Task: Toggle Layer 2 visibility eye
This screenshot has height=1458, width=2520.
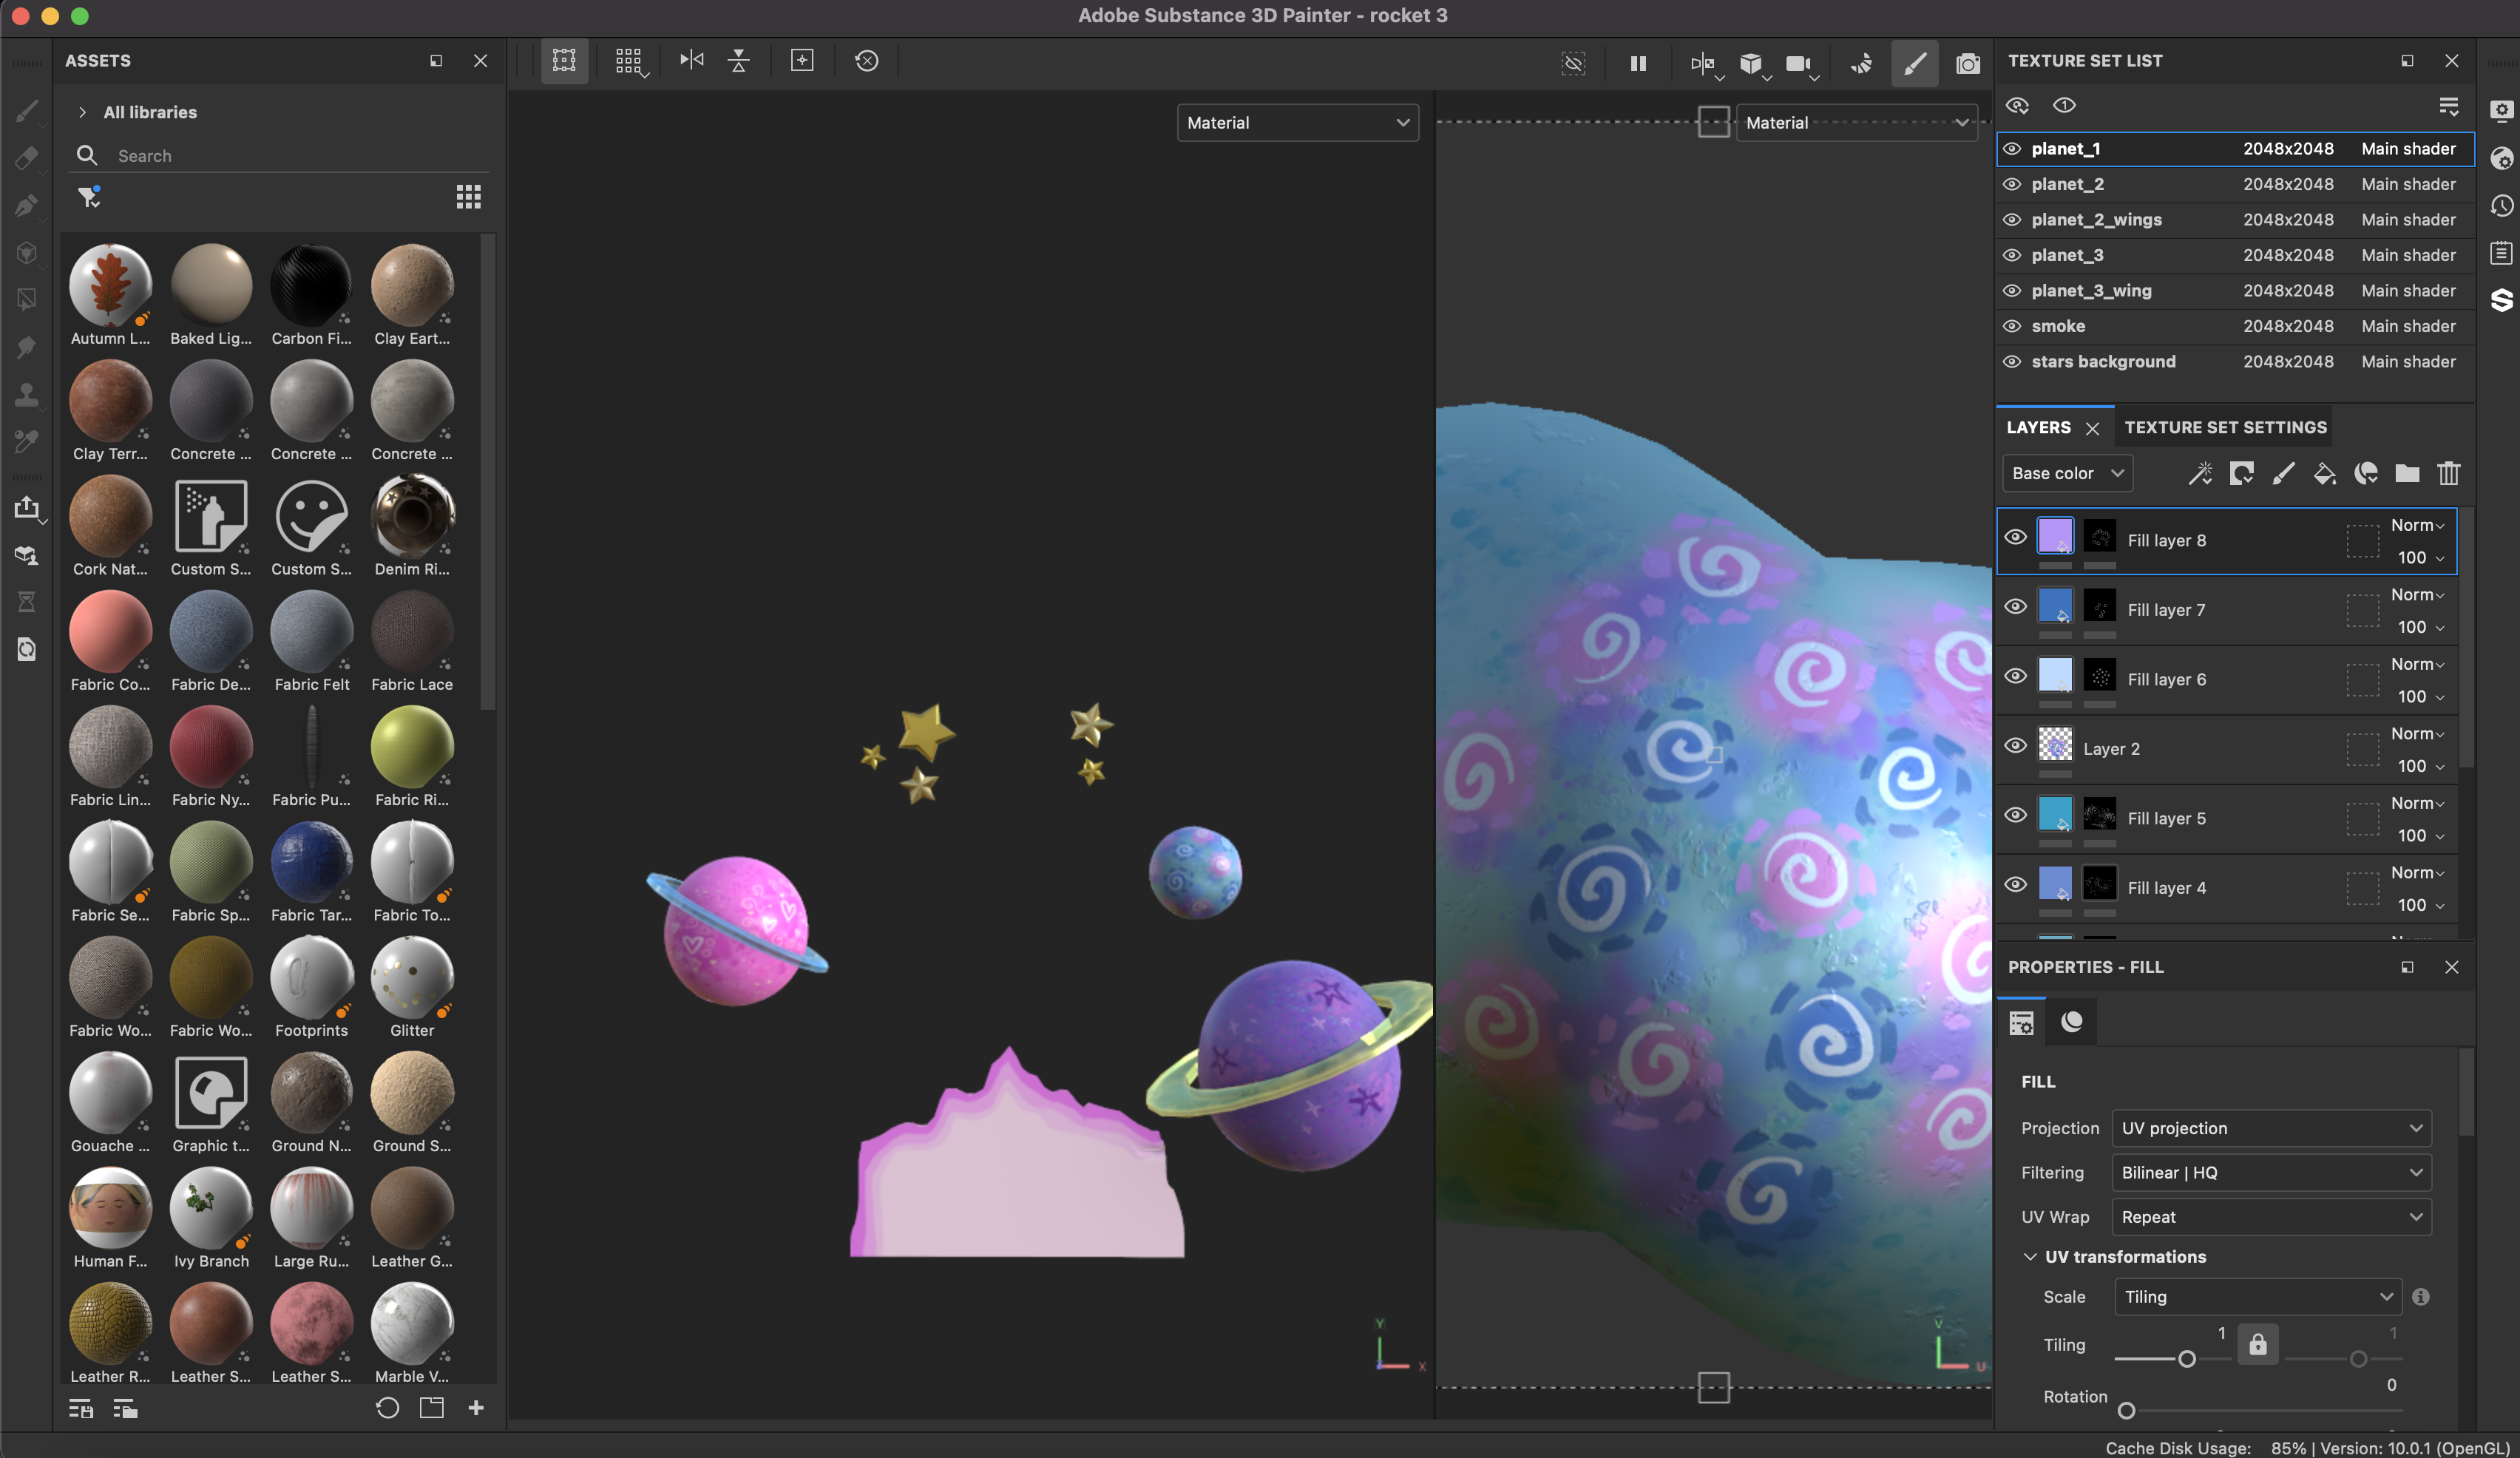Action: (2015, 746)
